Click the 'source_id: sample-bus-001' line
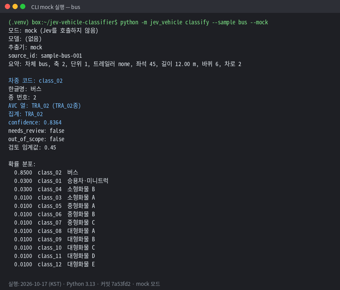 (x=45, y=56)
